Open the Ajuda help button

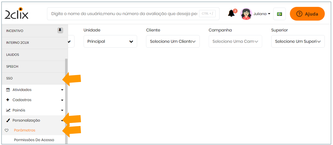click(x=307, y=14)
